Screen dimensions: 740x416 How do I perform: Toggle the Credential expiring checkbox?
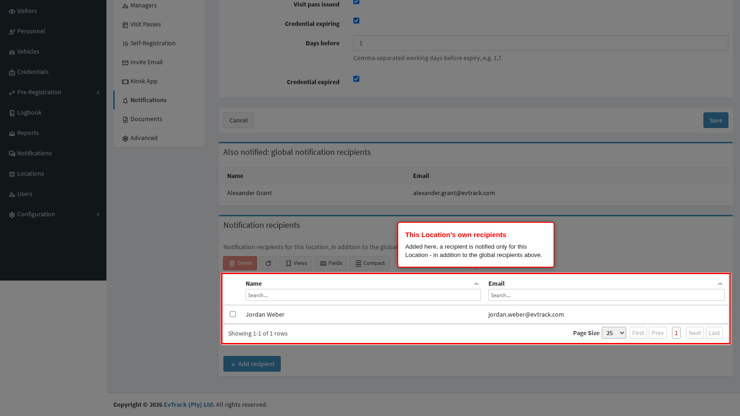pos(356,20)
